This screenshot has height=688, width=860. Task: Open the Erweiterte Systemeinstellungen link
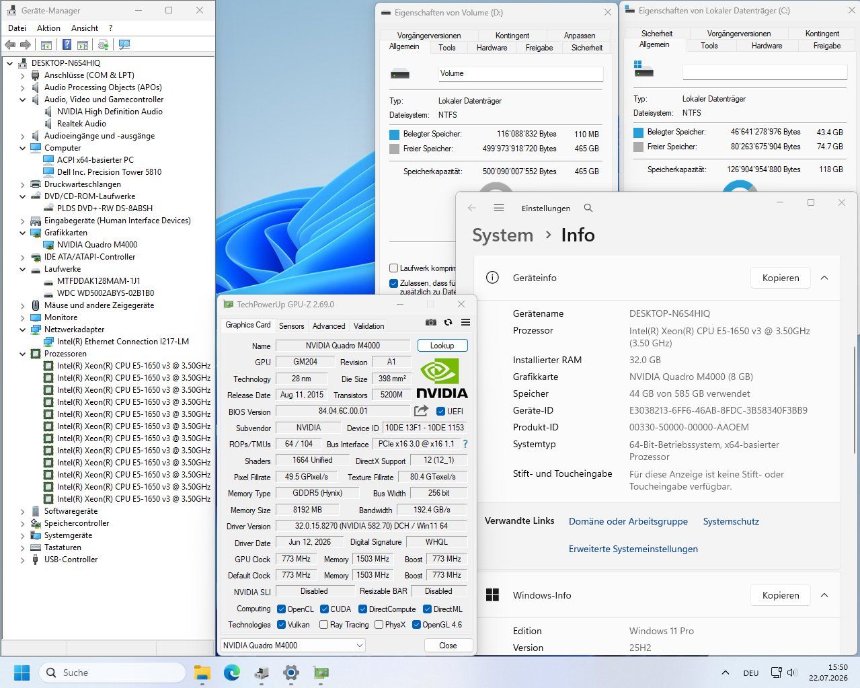[x=633, y=549]
